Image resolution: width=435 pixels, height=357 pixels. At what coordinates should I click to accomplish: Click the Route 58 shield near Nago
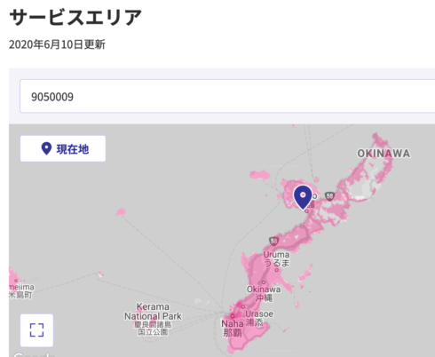(329, 196)
